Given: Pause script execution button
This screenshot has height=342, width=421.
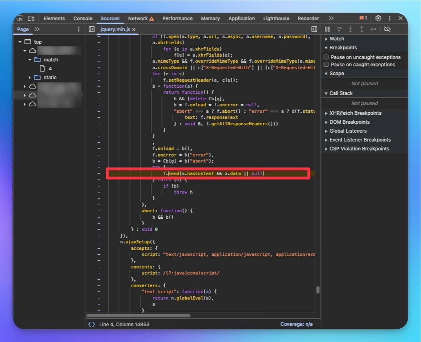Looking at the screenshot, I should click(327, 29).
